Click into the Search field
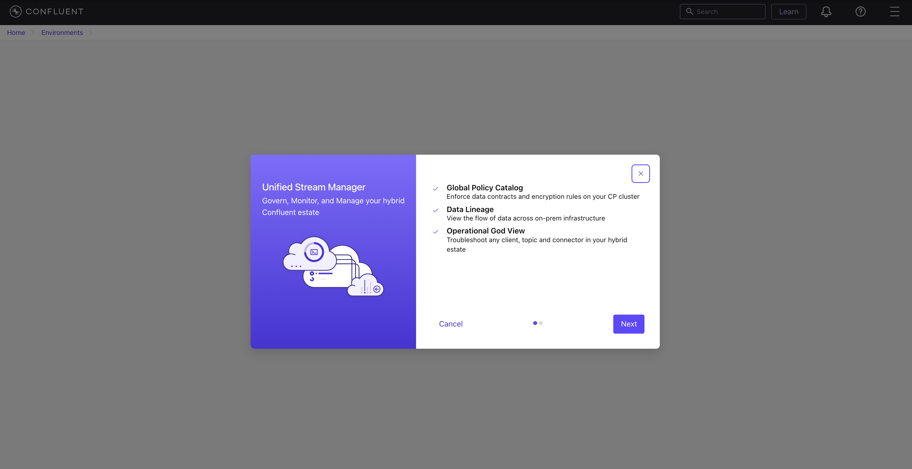The width and height of the screenshot is (912, 469). click(727, 12)
